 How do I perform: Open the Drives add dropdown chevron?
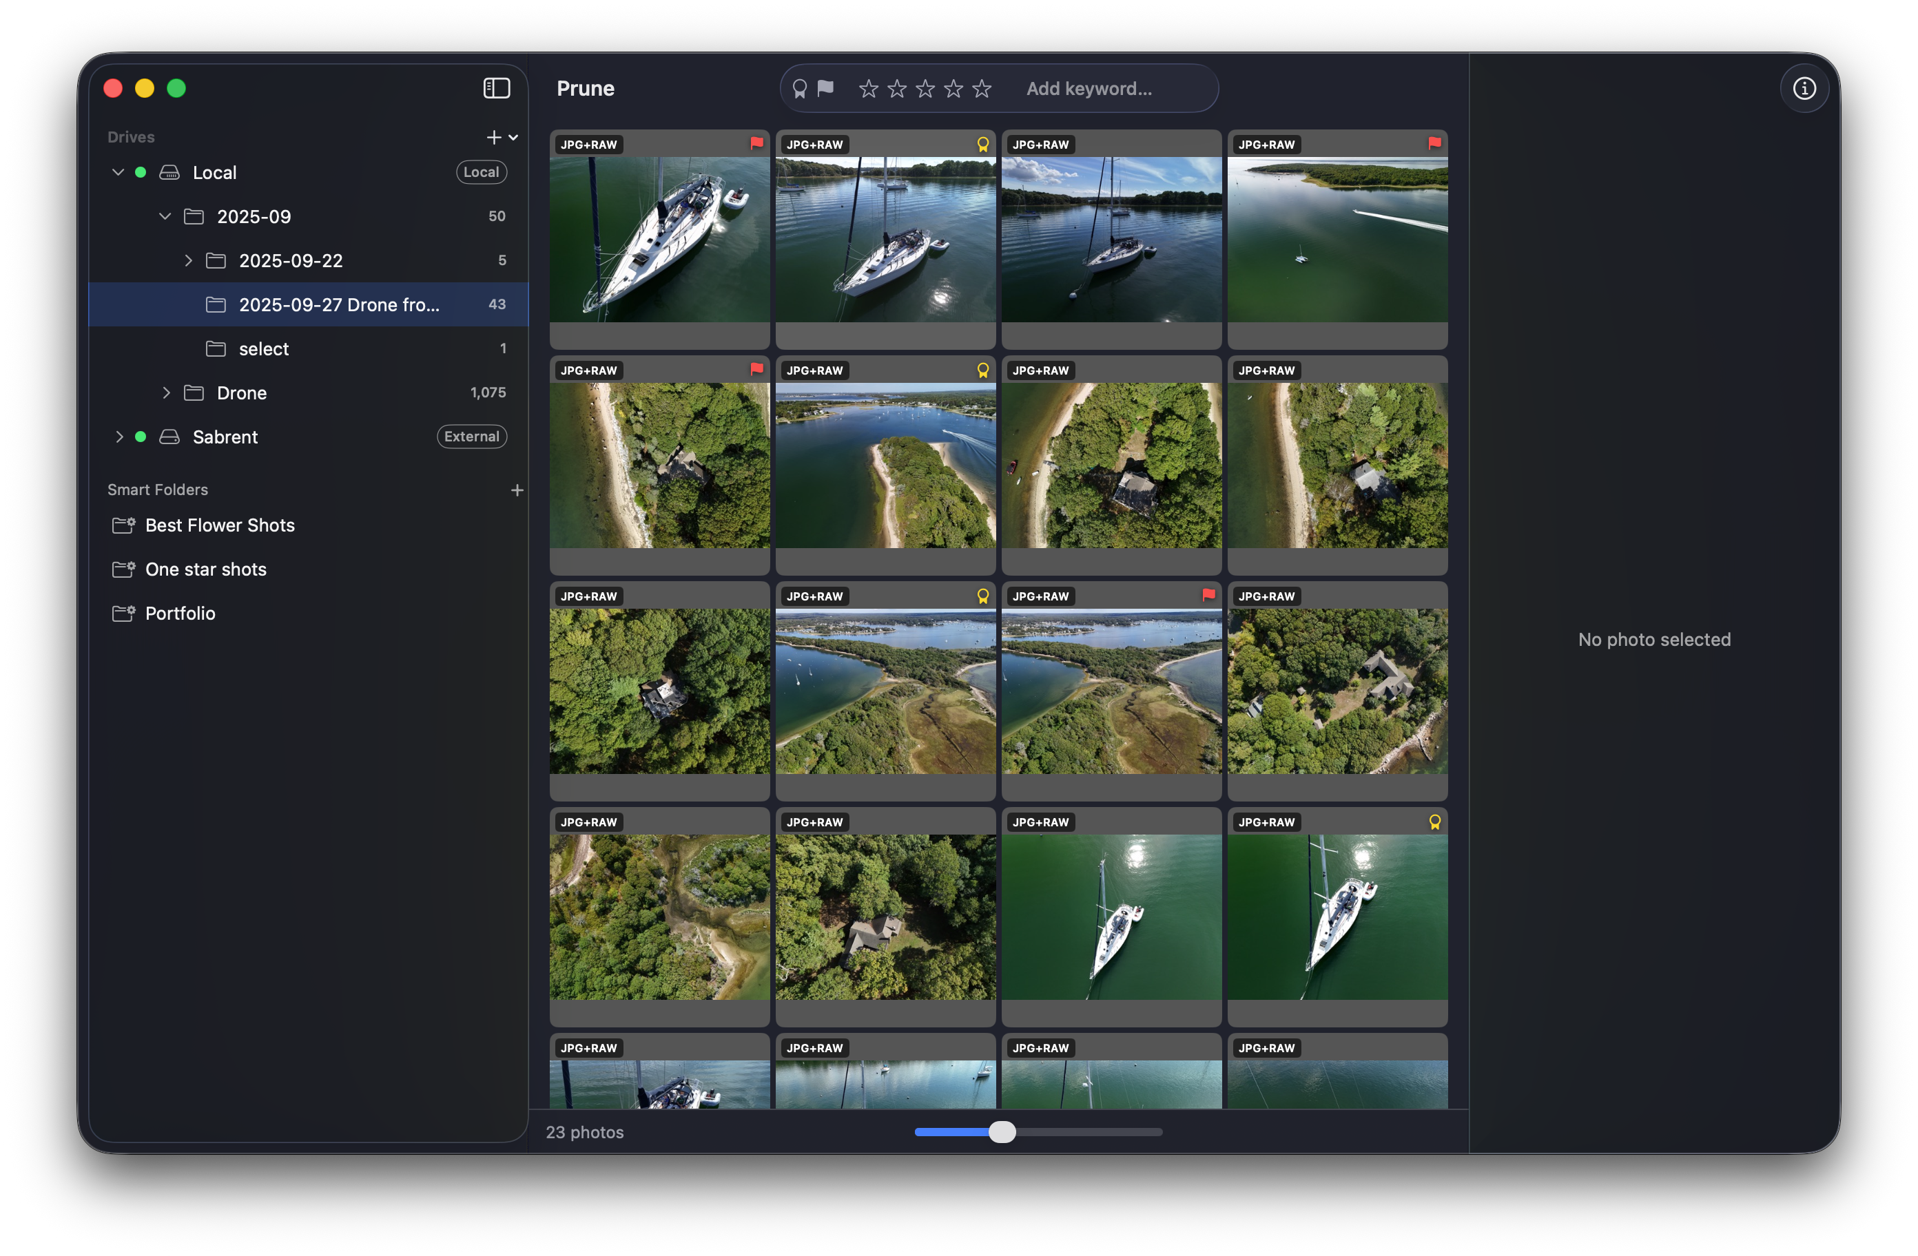(x=513, y=138)
